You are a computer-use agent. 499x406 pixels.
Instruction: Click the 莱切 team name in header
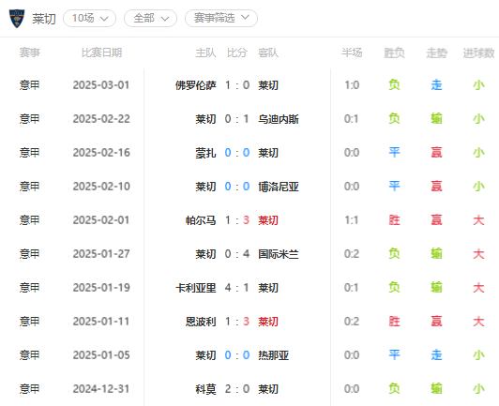click(44, 19)
